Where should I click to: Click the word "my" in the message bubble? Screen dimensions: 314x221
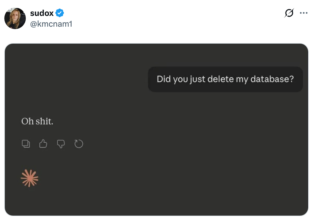point(242,79)
